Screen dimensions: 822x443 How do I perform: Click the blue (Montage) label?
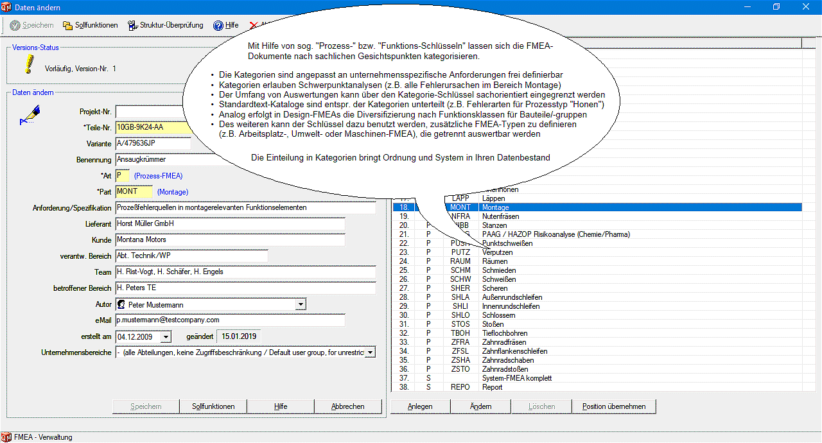(173, 192)
